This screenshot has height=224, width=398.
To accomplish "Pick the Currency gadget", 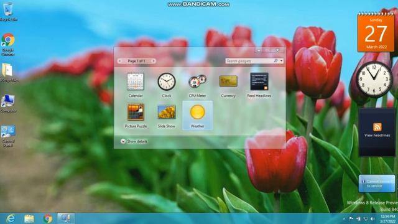I will [x=228, y=85].
